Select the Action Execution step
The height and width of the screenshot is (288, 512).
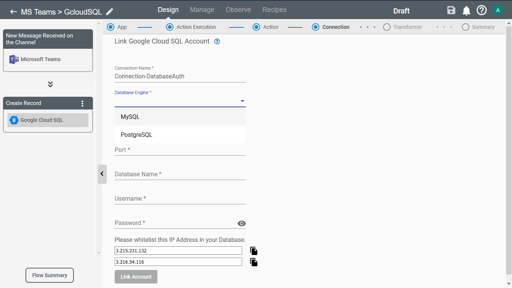point(170,27)
